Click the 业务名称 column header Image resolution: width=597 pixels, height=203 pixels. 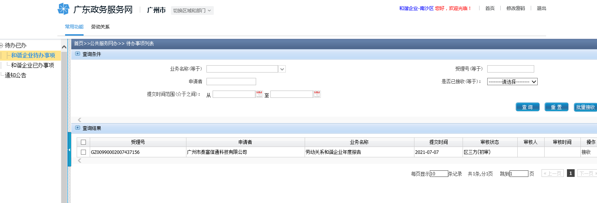point(359,142)
